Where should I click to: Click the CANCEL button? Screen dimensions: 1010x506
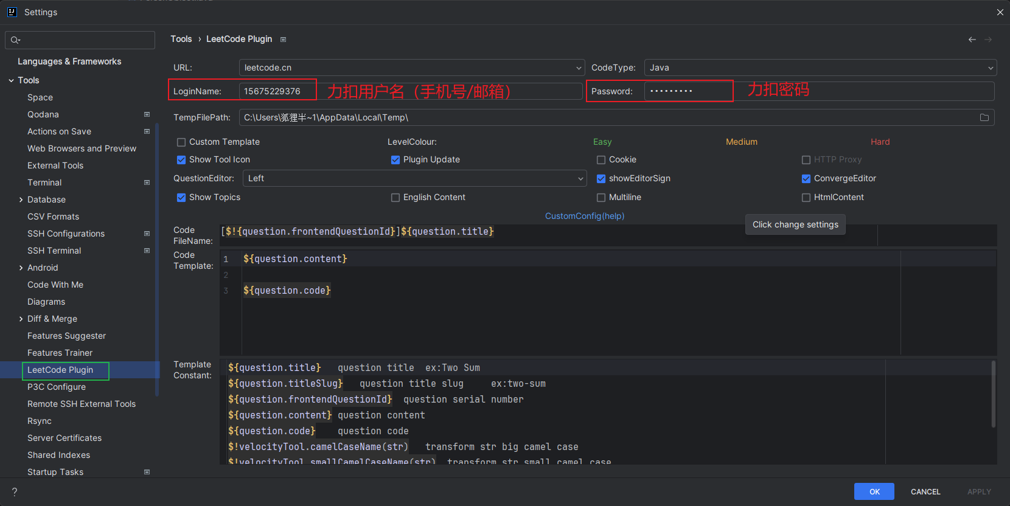(x=925, y=491)
